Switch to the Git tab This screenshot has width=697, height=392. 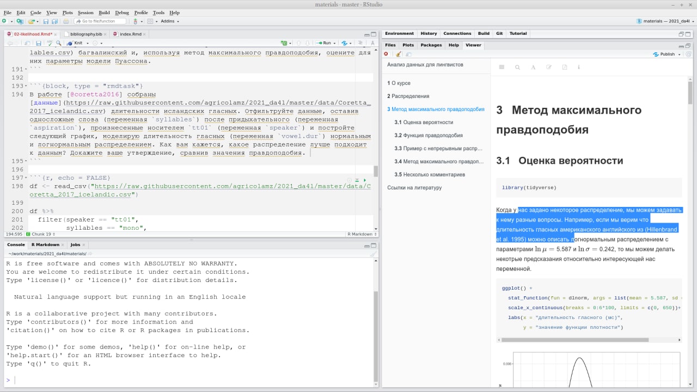499,34
